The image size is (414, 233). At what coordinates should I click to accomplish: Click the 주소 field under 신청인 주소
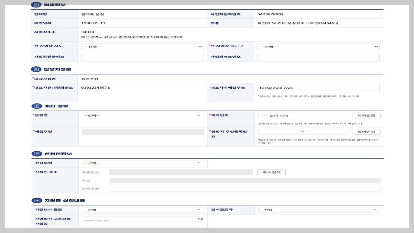pyautogui.click(x=245, y=181)
